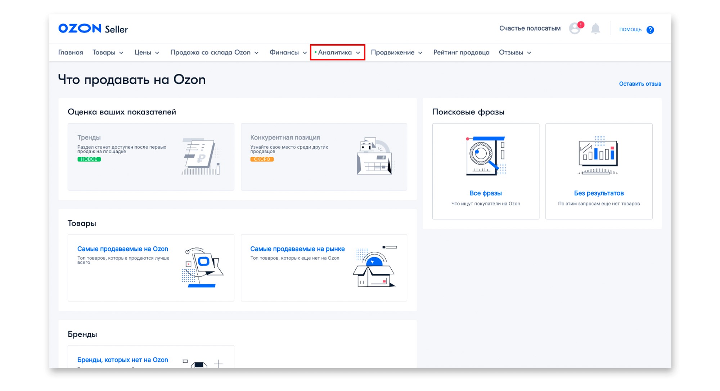Click the Бренды section heading
The image size is (720, 391).
coord(82,334)
